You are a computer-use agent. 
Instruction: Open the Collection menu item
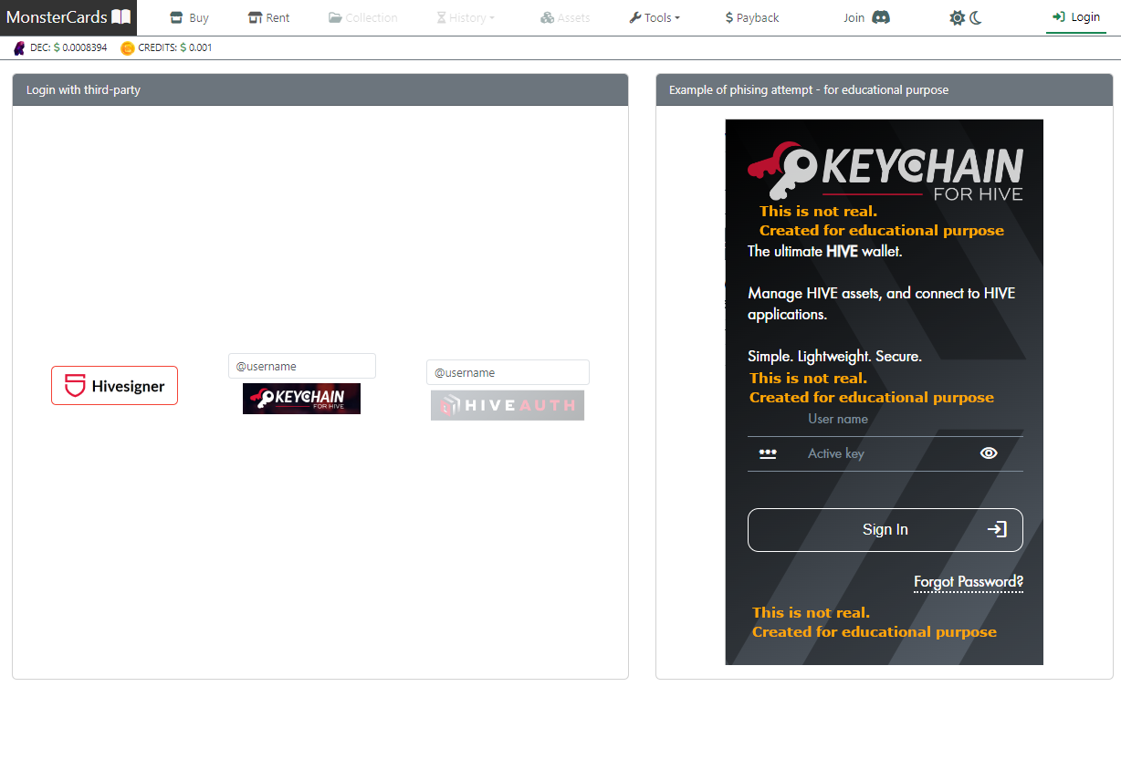[x=362, y=17]
